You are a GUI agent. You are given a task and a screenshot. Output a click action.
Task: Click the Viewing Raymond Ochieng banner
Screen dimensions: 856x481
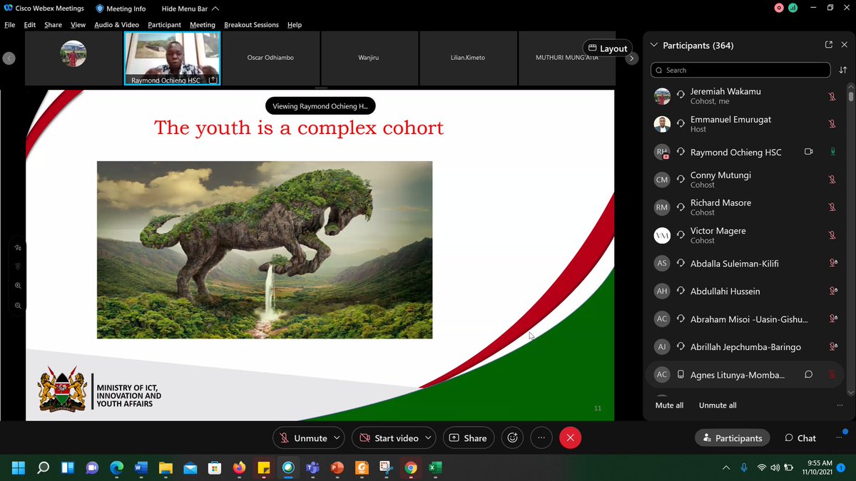(x=320, y=105)
